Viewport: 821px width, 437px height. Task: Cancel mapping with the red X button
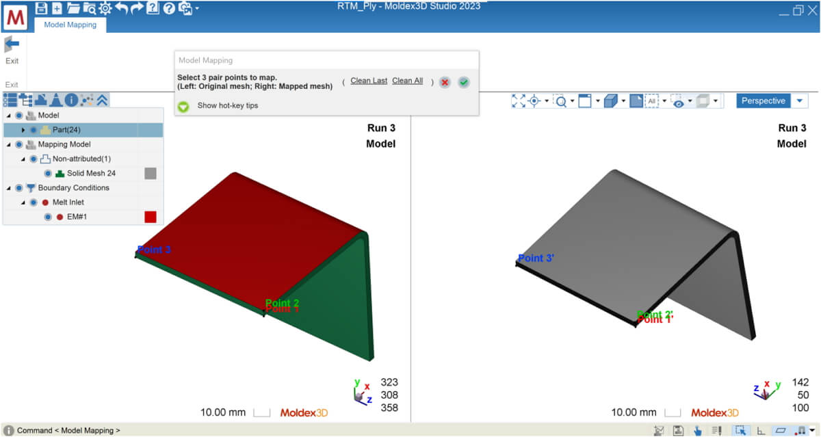point(445,82)
